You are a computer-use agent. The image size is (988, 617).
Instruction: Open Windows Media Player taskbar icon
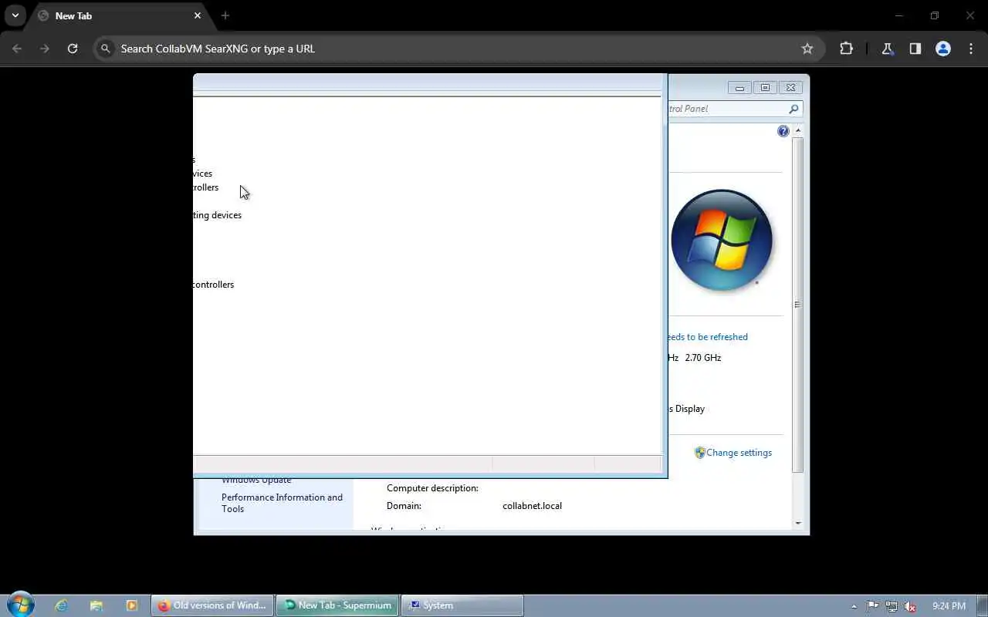pos(131,605)
